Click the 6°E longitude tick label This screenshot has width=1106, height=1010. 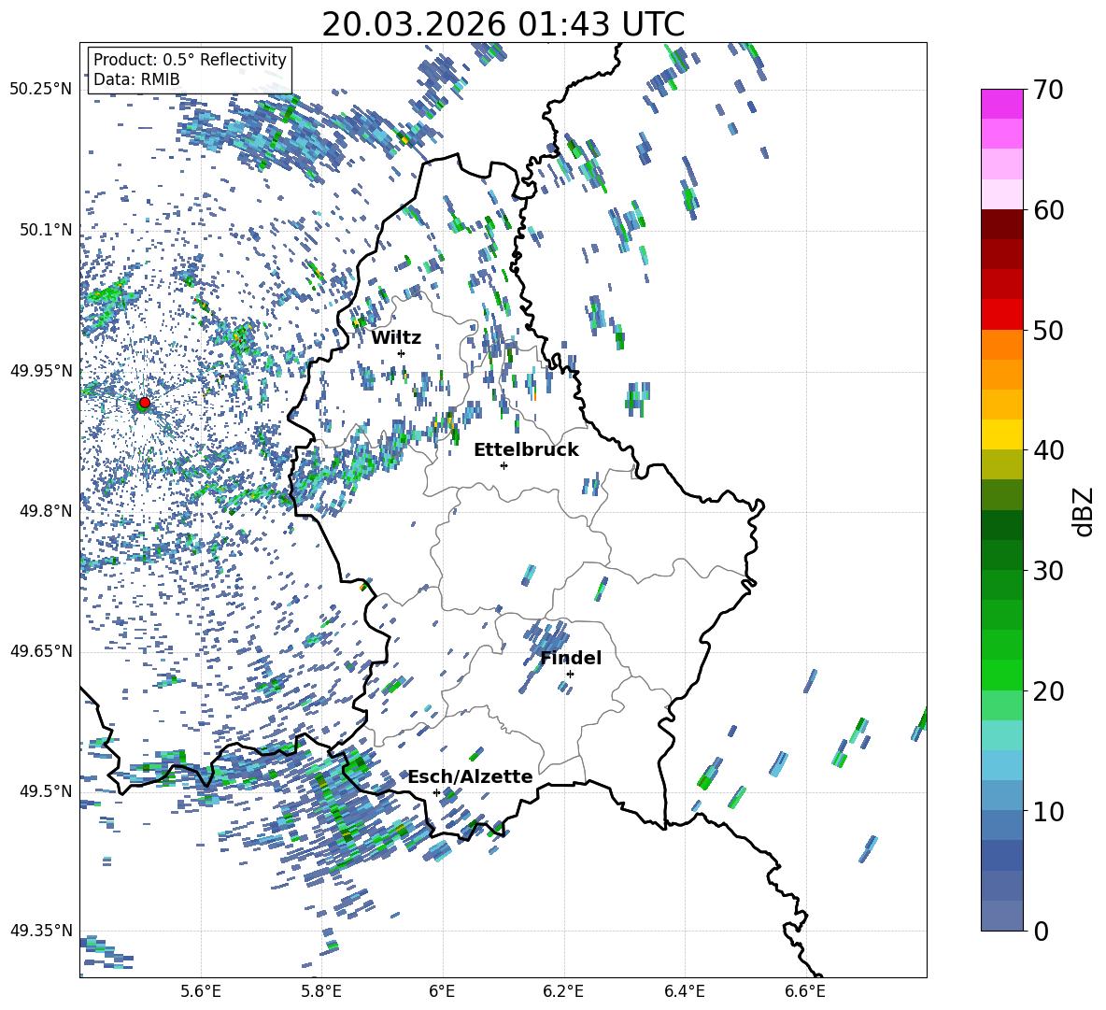coord(442,990)
